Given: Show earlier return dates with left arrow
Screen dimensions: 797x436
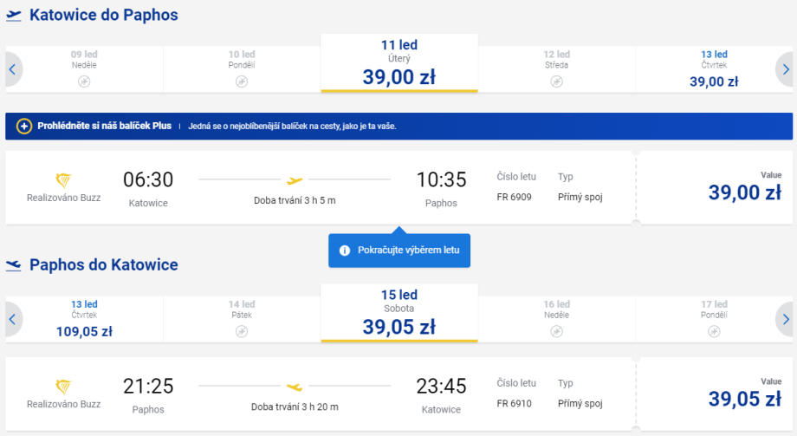Looking at the screenshot, I should click(x=12, y=319).
